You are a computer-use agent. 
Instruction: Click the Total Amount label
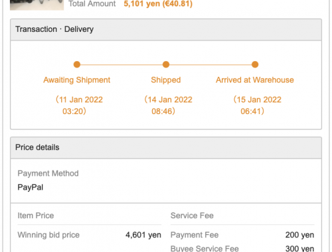pyautogui.click(x=92, y=4)
